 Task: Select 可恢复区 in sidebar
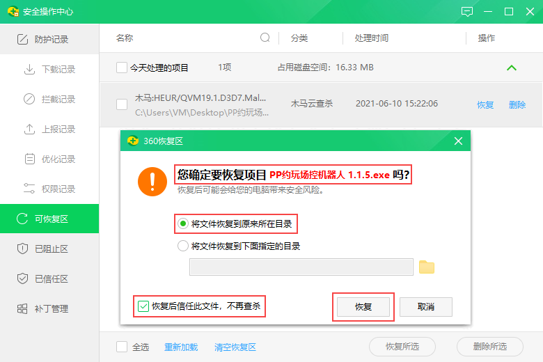coord(49,219)
